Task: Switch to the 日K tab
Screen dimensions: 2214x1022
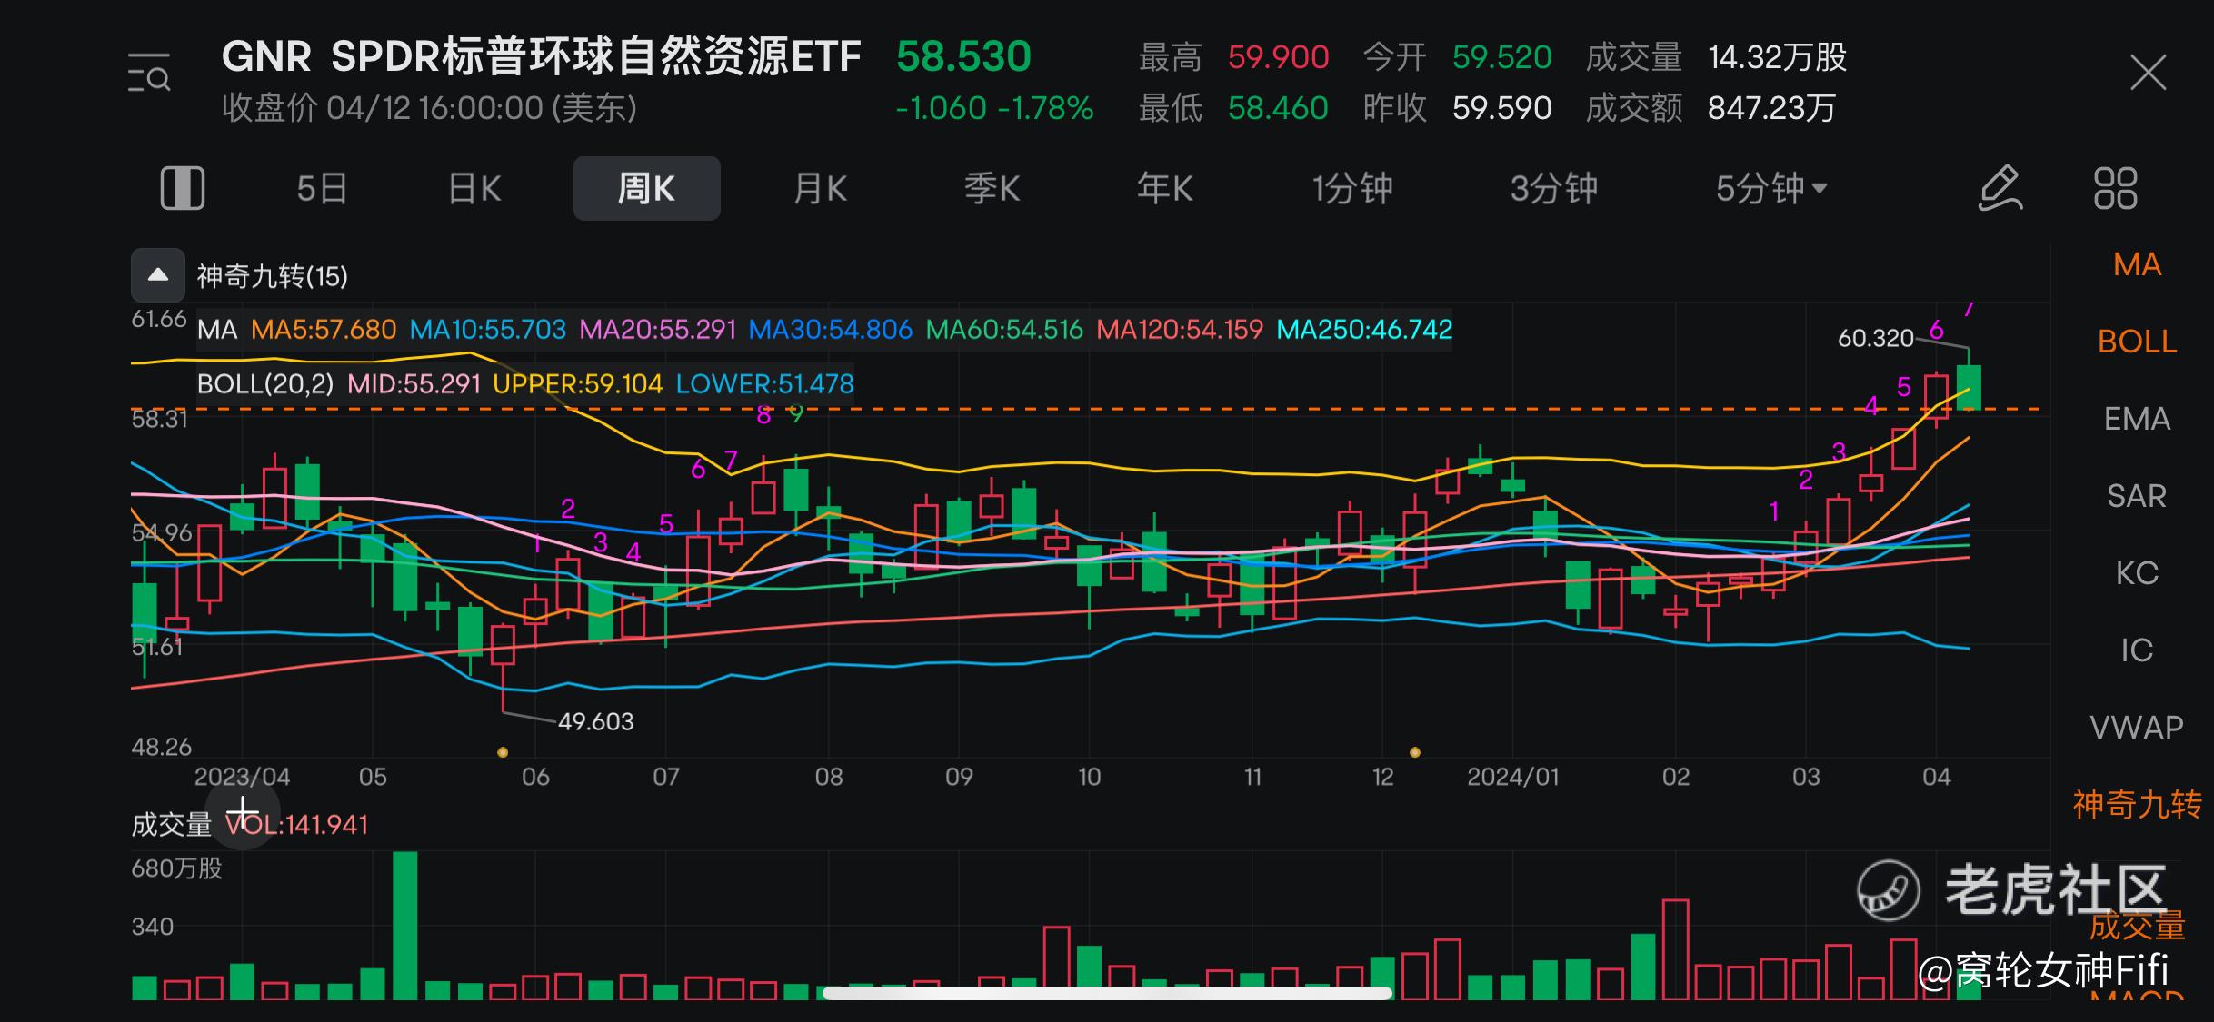Action: point(474,189)
